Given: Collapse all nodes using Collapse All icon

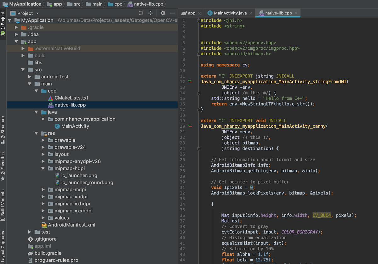Looking at the screenshot, I should point(151,13).
